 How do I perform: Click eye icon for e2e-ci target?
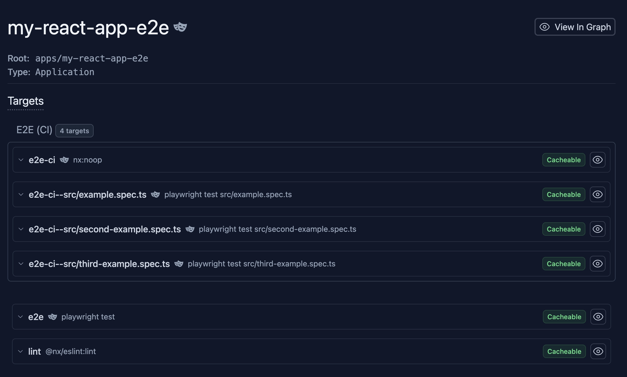point(597,160)
